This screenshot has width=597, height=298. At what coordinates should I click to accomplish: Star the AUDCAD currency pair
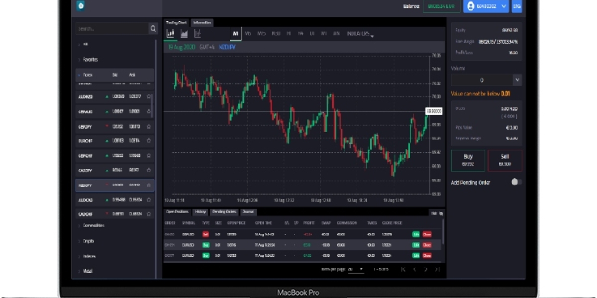(149, 200)
